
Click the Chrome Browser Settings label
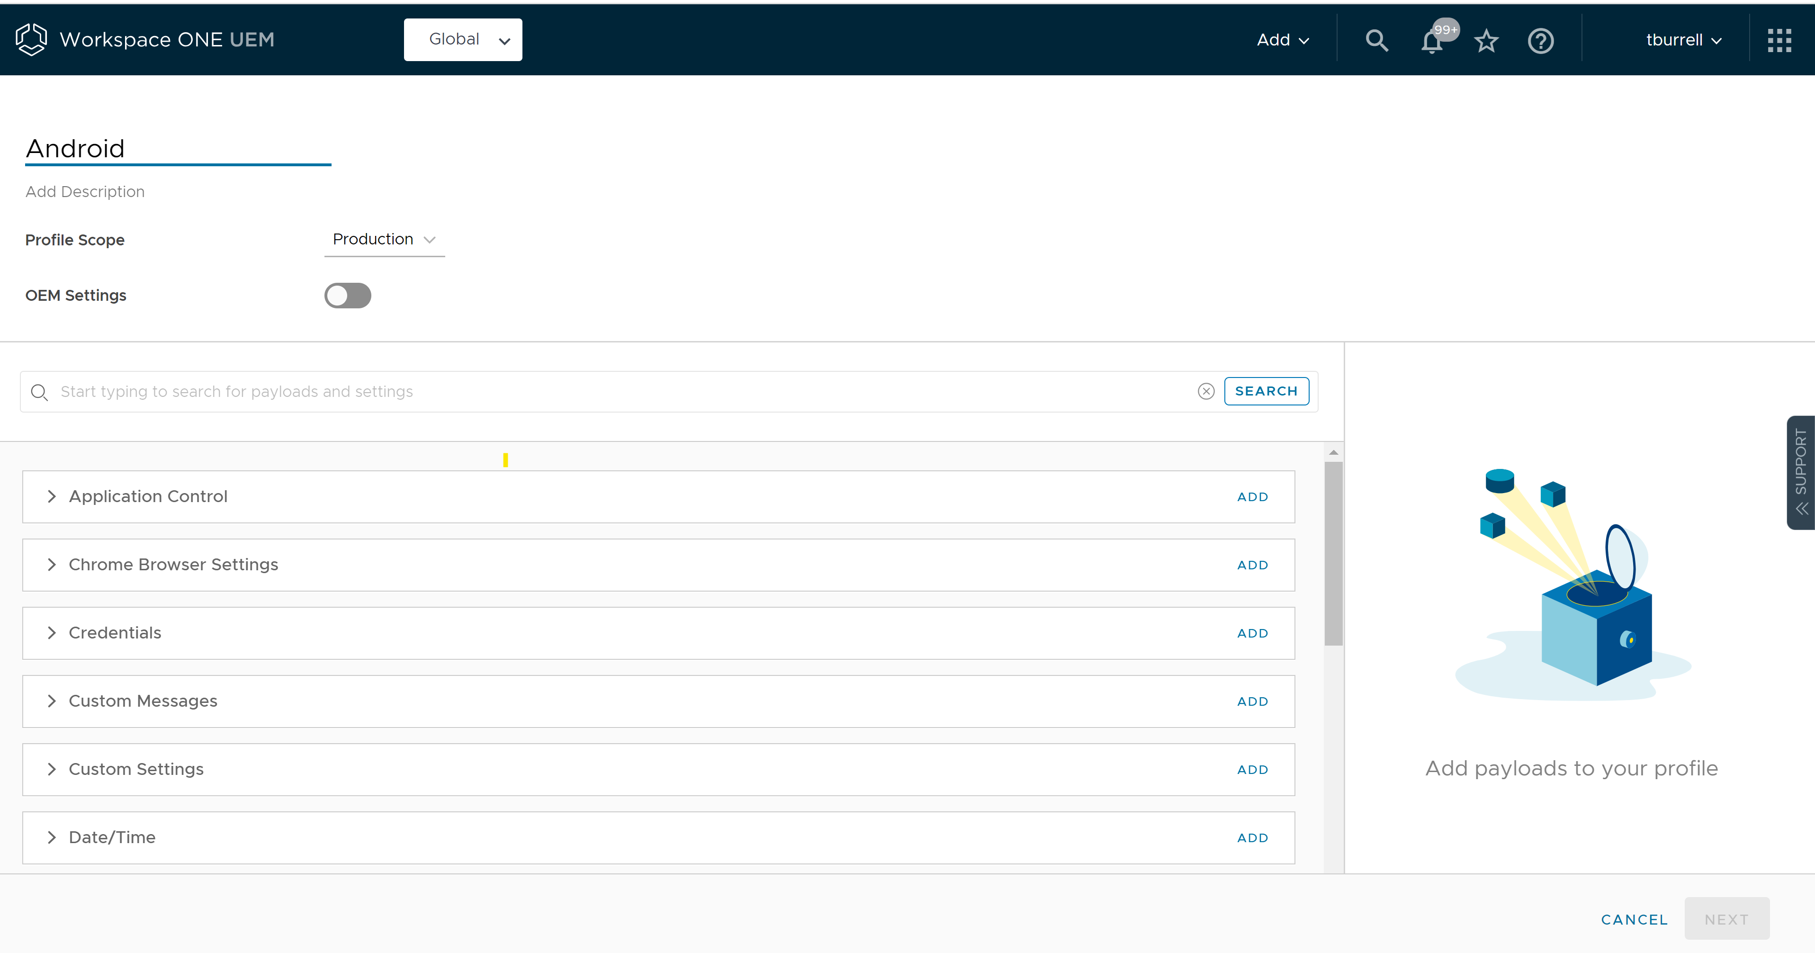[173, 565]
